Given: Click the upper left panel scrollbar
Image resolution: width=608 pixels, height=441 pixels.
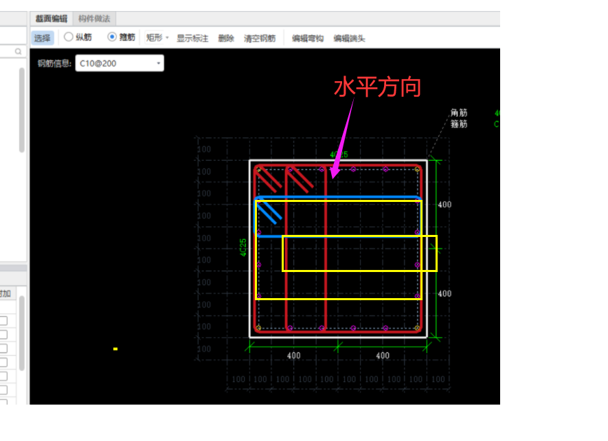Looking at the screenshot, I should pyautogui.click(x=22, y=110).
